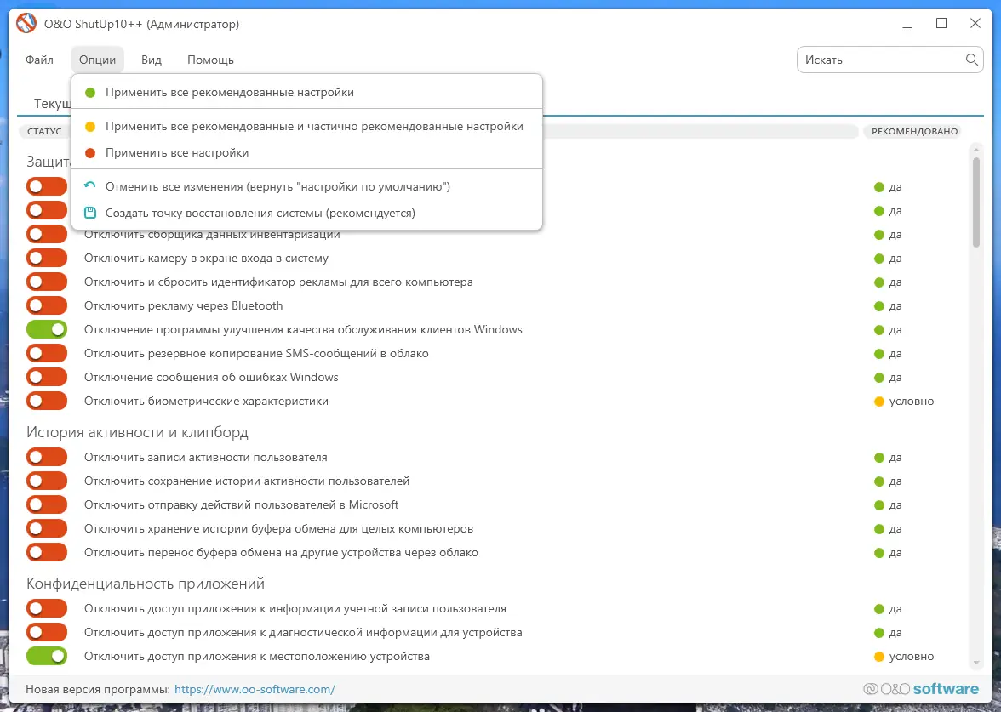Click 'Отключение сообщения об ошибках Windows' text
The width and height of the screenshot is (1001, 712).
[x=211, y=377]
